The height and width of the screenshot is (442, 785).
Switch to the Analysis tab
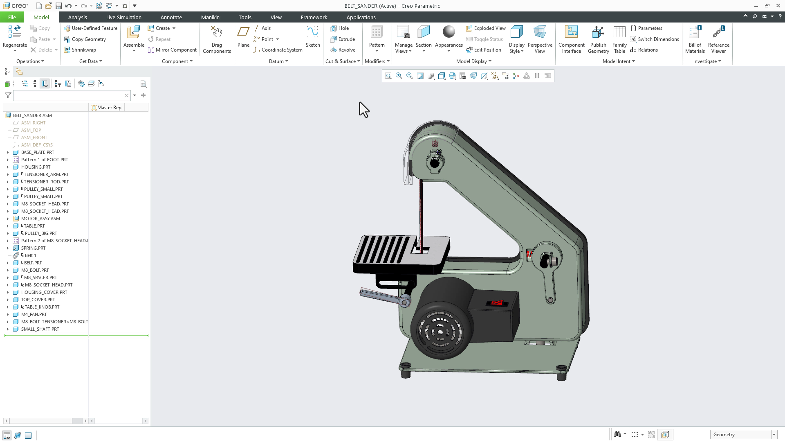(x=77, y=17)
